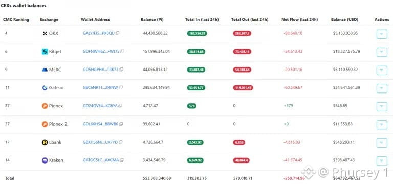
Task: Copy the MEXC wallet address icon
Action: [x=121, y=70]
